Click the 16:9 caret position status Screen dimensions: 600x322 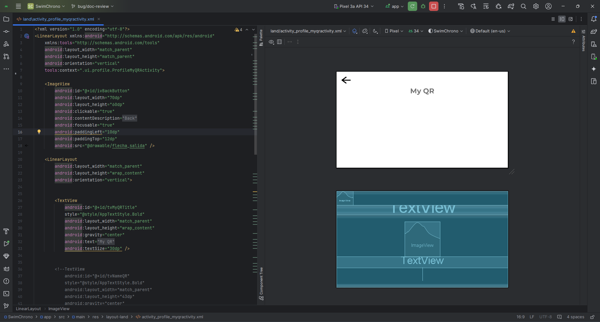(x=521, y=317)
